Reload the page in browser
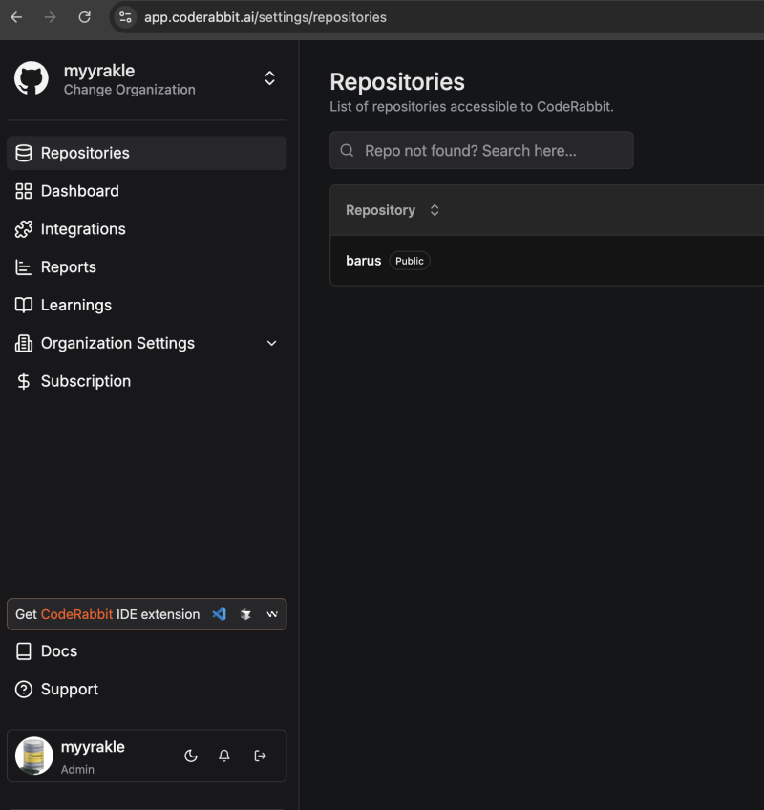 tap(84, 17)
